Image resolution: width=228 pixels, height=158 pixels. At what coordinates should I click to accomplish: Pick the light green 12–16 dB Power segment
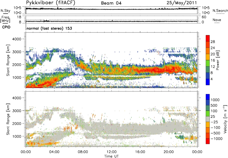click(x=208, y=63)
